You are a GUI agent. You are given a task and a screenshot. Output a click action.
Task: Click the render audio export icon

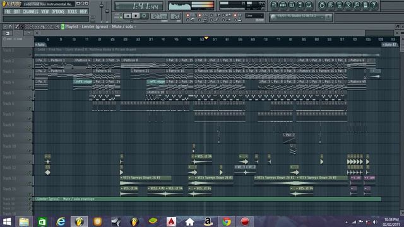point(340,5)
